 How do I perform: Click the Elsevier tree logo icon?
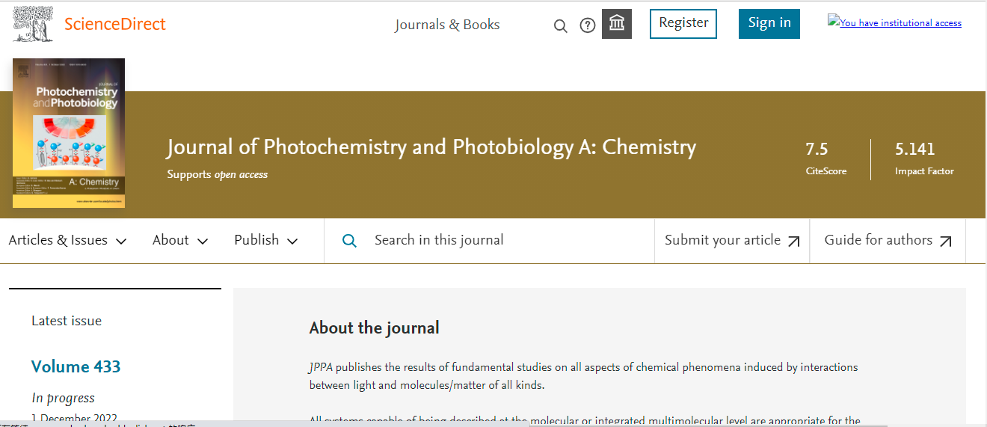point(33,24)
